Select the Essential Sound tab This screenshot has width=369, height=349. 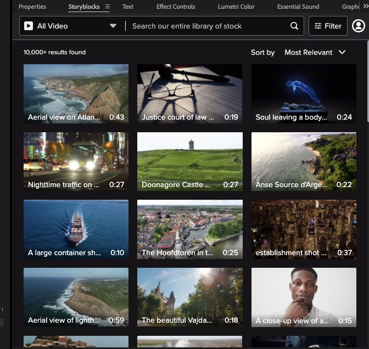[x=298, y=7]
